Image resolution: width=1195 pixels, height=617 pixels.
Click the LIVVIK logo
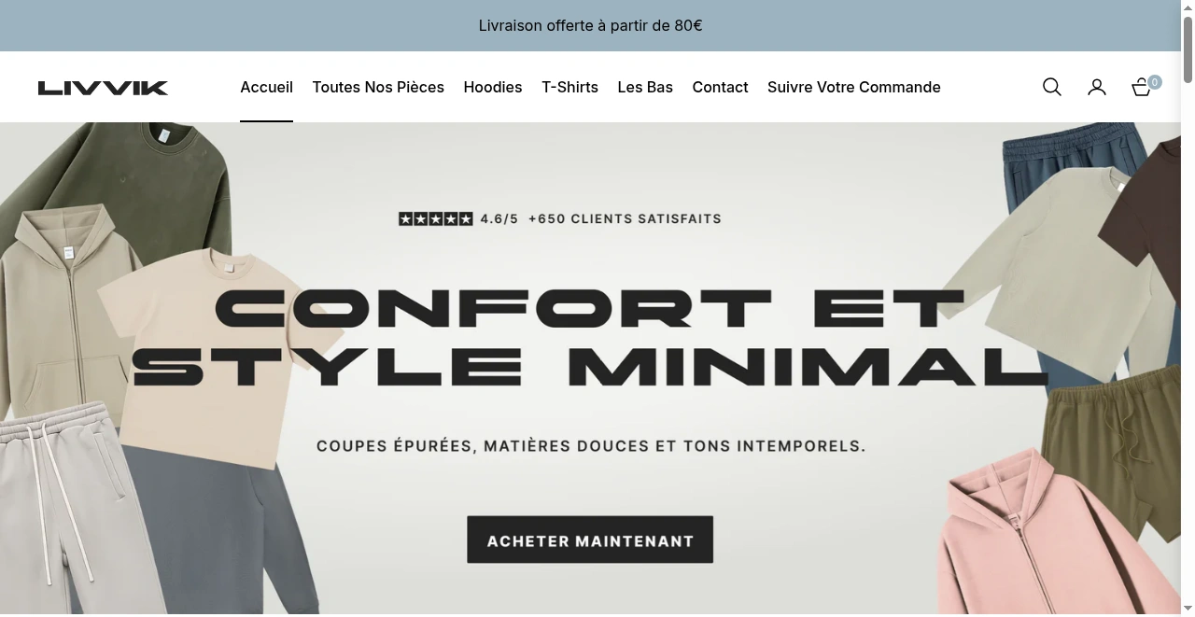tap(103, 88)
